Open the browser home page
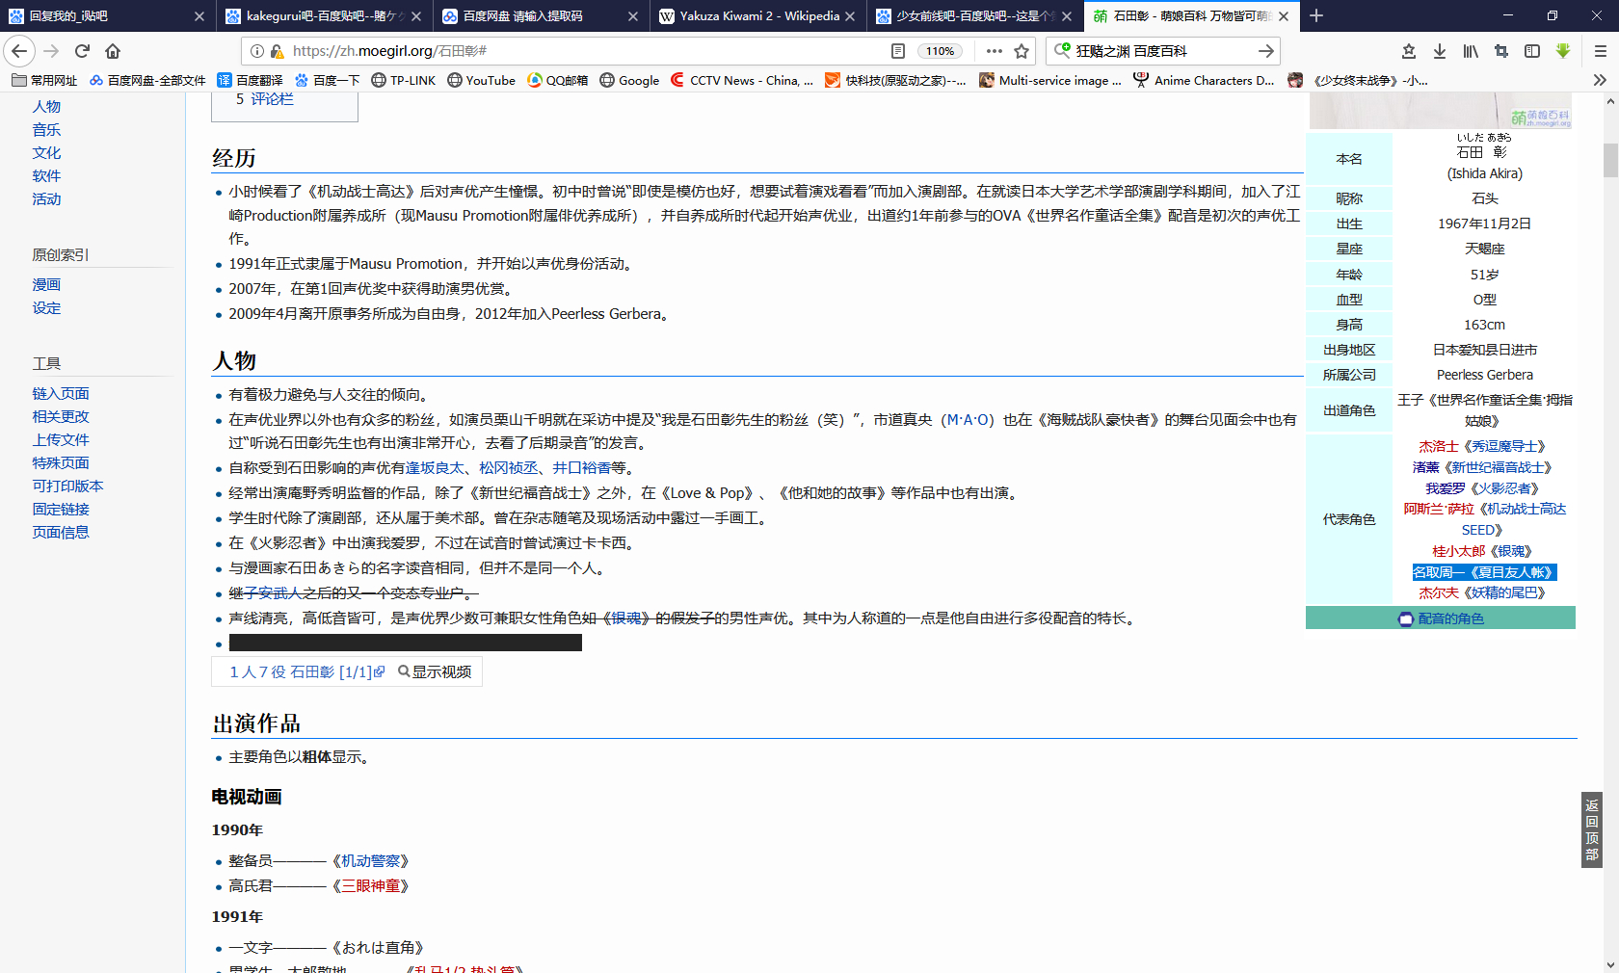This screenshot has height=973, width=1619. [113, 51]
